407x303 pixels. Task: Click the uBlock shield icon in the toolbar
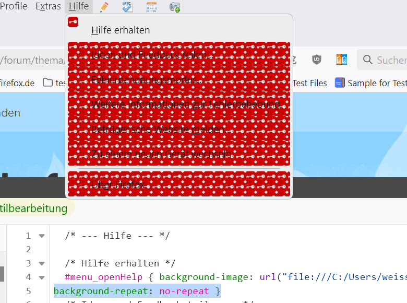[317, 60]
